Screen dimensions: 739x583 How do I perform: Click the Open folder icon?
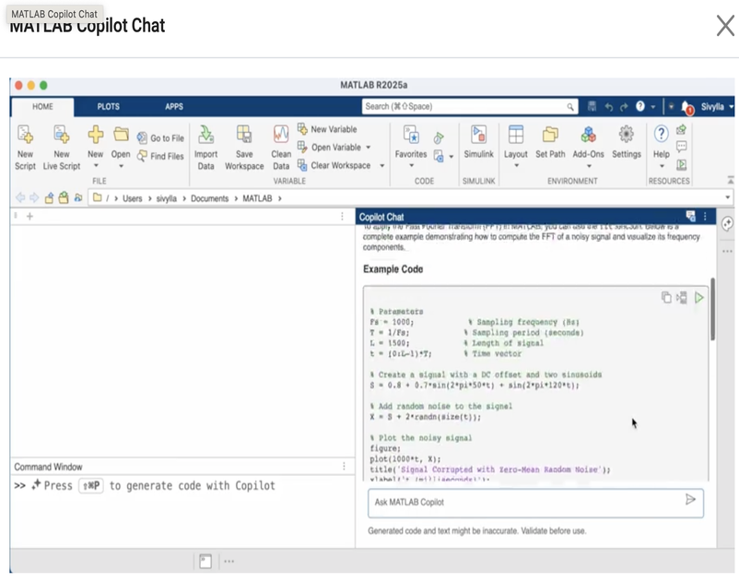click(121, 135)
